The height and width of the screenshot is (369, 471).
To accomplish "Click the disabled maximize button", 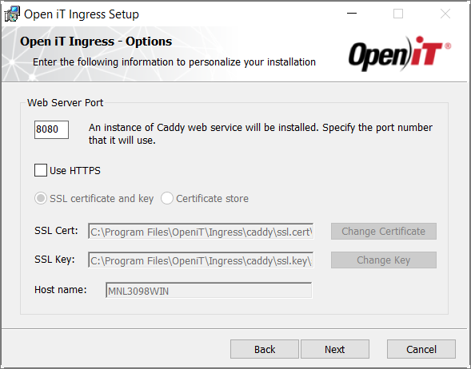I will (398, 14).
